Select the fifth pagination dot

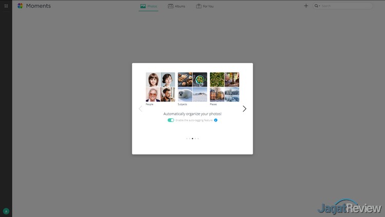(x=198, y=138)
